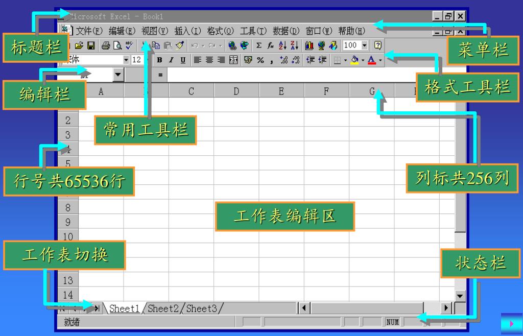Open the Redo history dropdown arrow
This screenshot has width=523, height=336.
pyautogui.click(x=221, y=45)
